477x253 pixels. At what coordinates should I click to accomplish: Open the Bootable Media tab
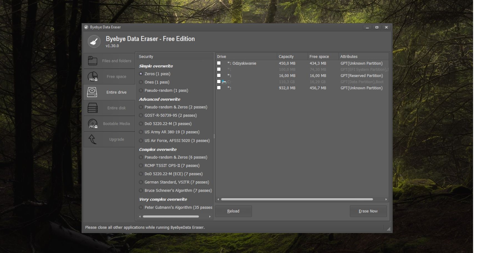tap(109, 124)
